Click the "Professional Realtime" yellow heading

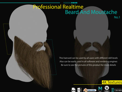click(x=58, y=7)
